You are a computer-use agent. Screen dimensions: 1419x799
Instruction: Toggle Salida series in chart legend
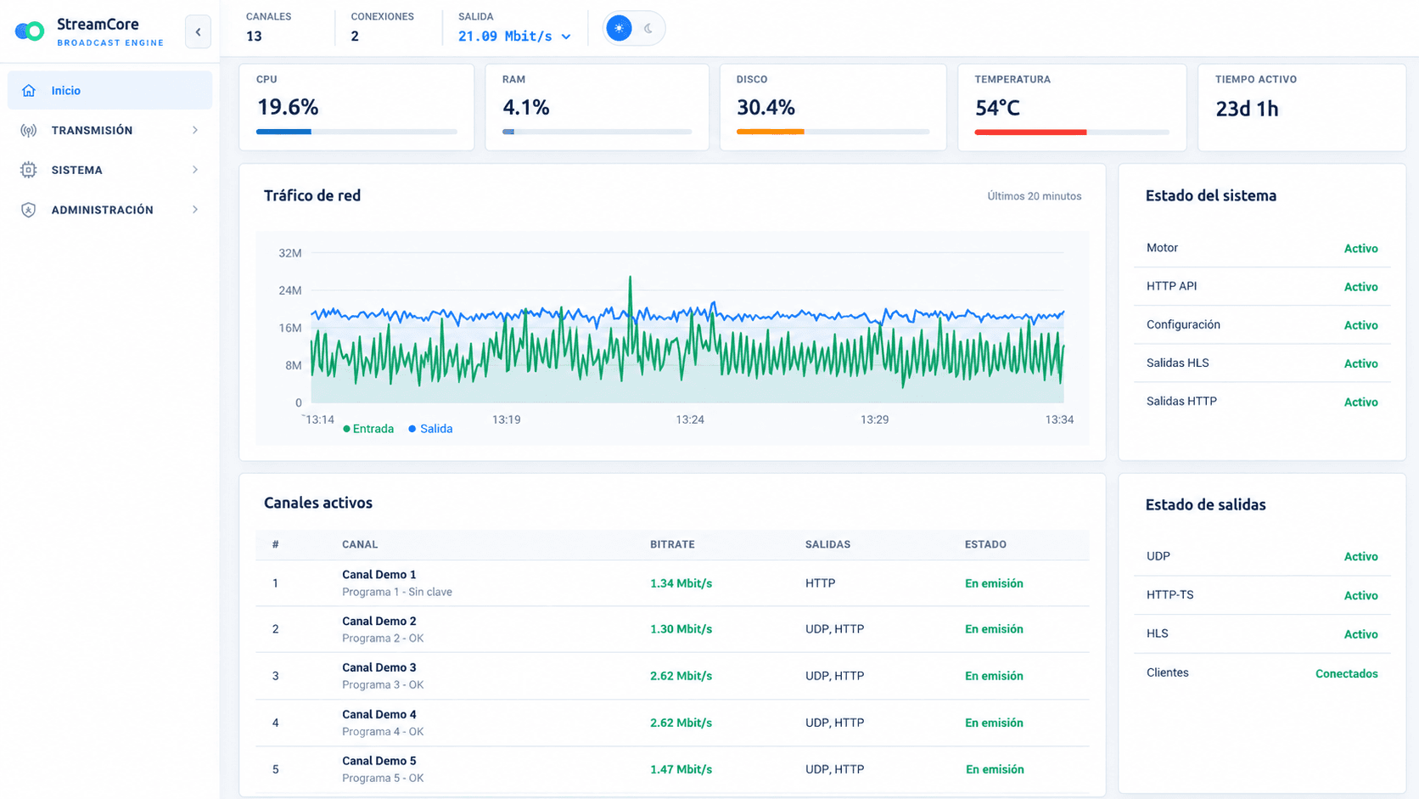(430, 429)
